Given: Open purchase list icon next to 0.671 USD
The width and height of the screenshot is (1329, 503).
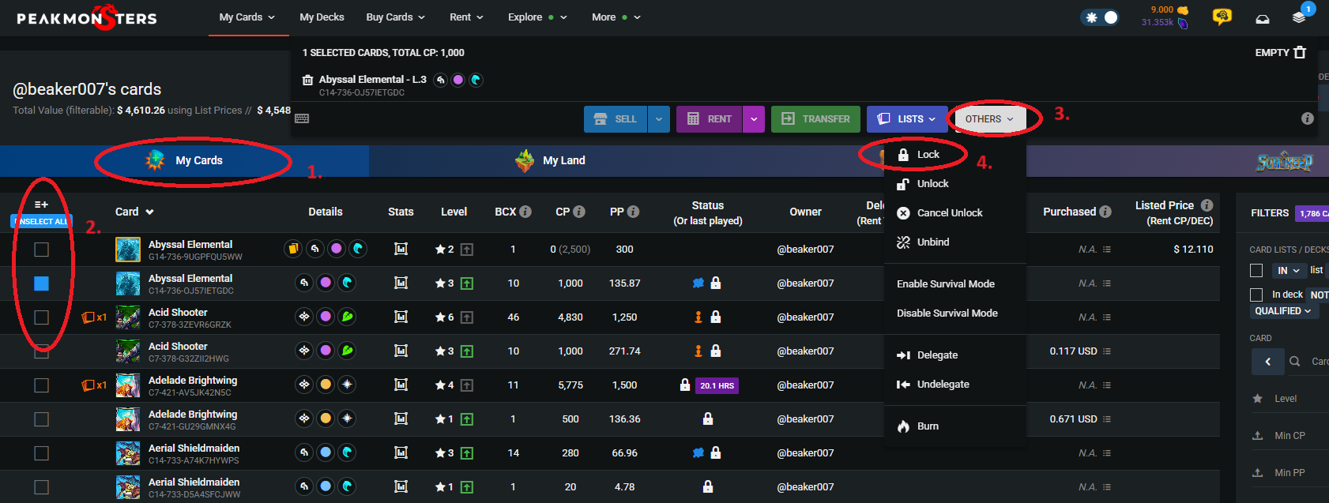Looking at the screenshot, I should coord(1106,419).
